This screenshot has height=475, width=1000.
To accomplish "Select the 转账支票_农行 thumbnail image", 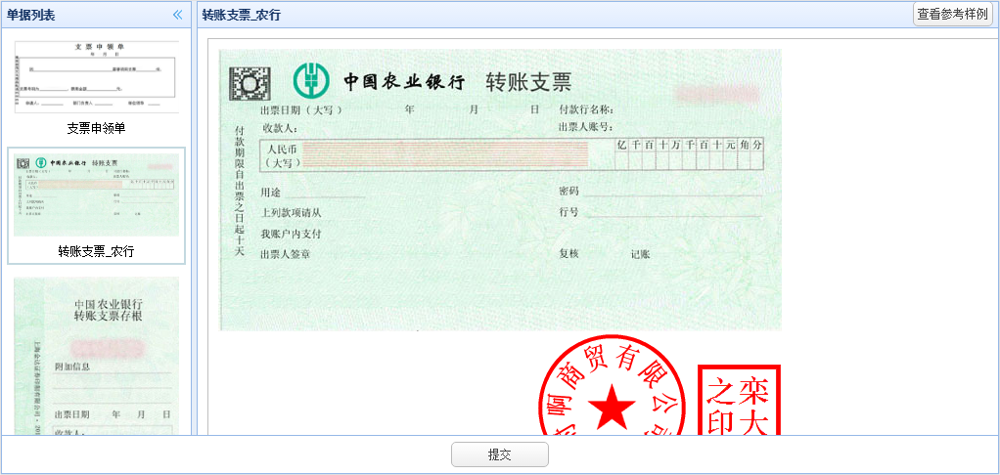I will [x=96, y=194].
